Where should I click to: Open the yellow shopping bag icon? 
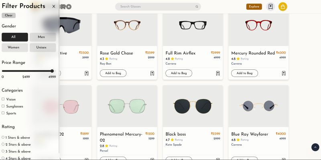click(x=283, y=6)
